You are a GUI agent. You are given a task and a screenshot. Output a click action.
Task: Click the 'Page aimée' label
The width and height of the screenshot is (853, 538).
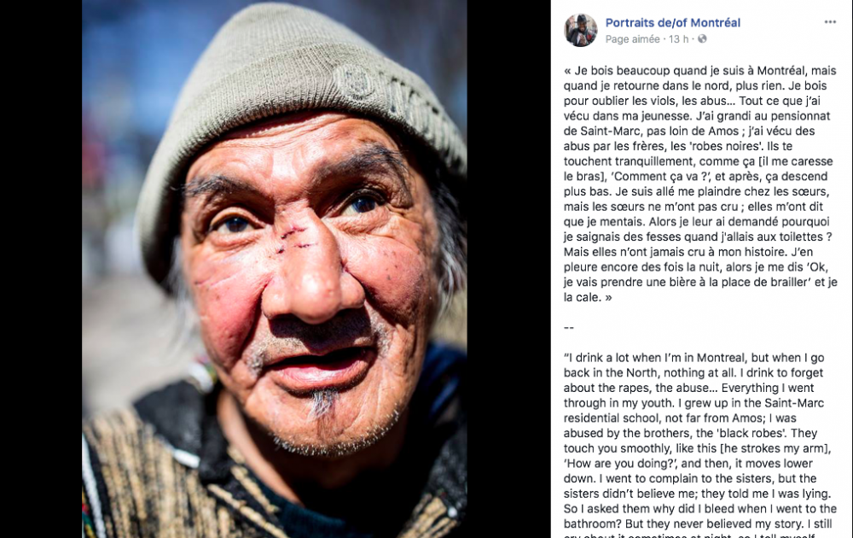pos(632,39)
